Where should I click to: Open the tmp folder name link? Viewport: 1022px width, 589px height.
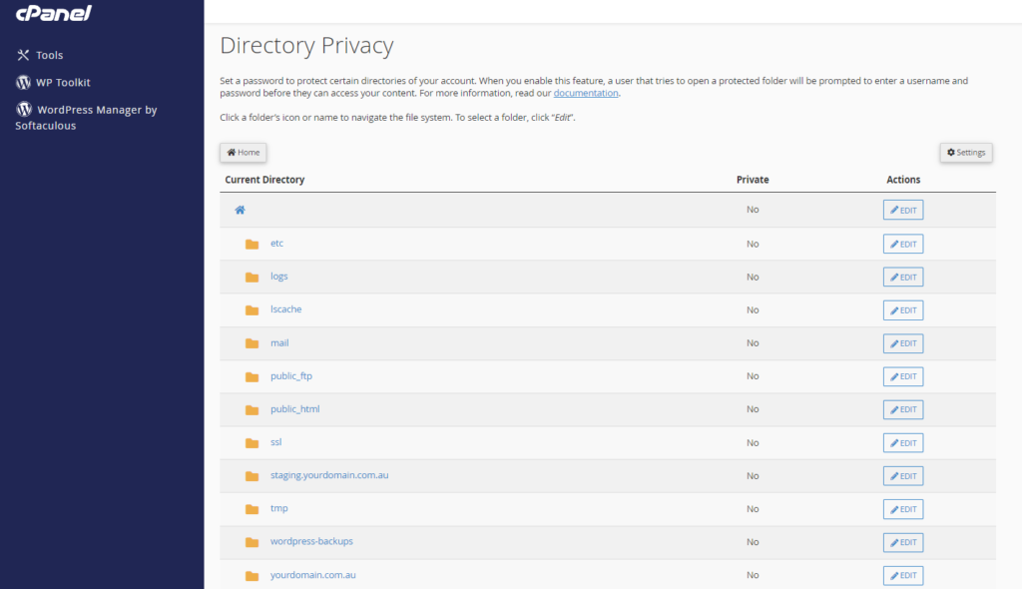279,508
